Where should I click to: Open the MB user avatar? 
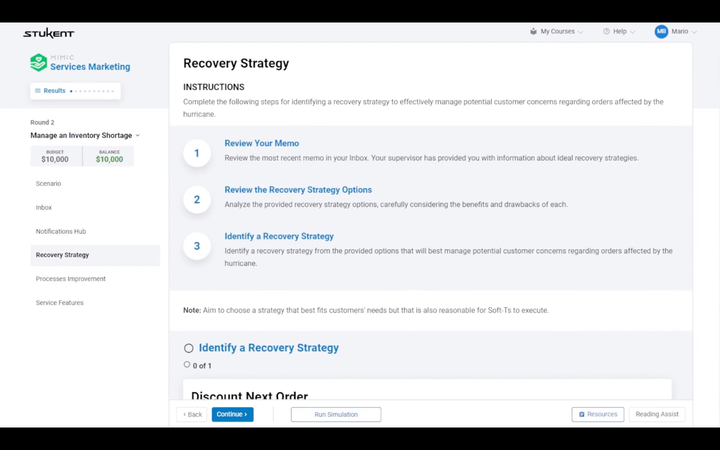[x=661, y=31]
